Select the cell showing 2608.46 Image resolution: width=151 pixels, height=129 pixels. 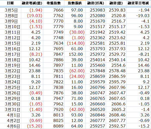[116, 115]
